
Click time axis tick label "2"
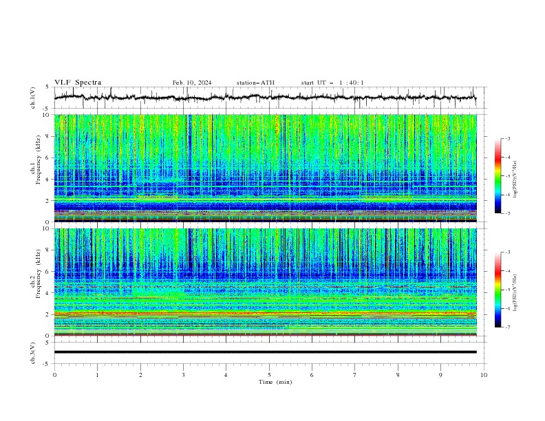140,375
